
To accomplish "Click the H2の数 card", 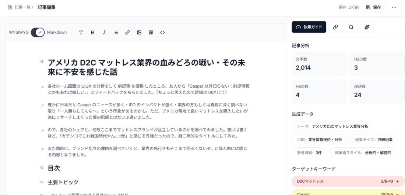I will point(377,64).
